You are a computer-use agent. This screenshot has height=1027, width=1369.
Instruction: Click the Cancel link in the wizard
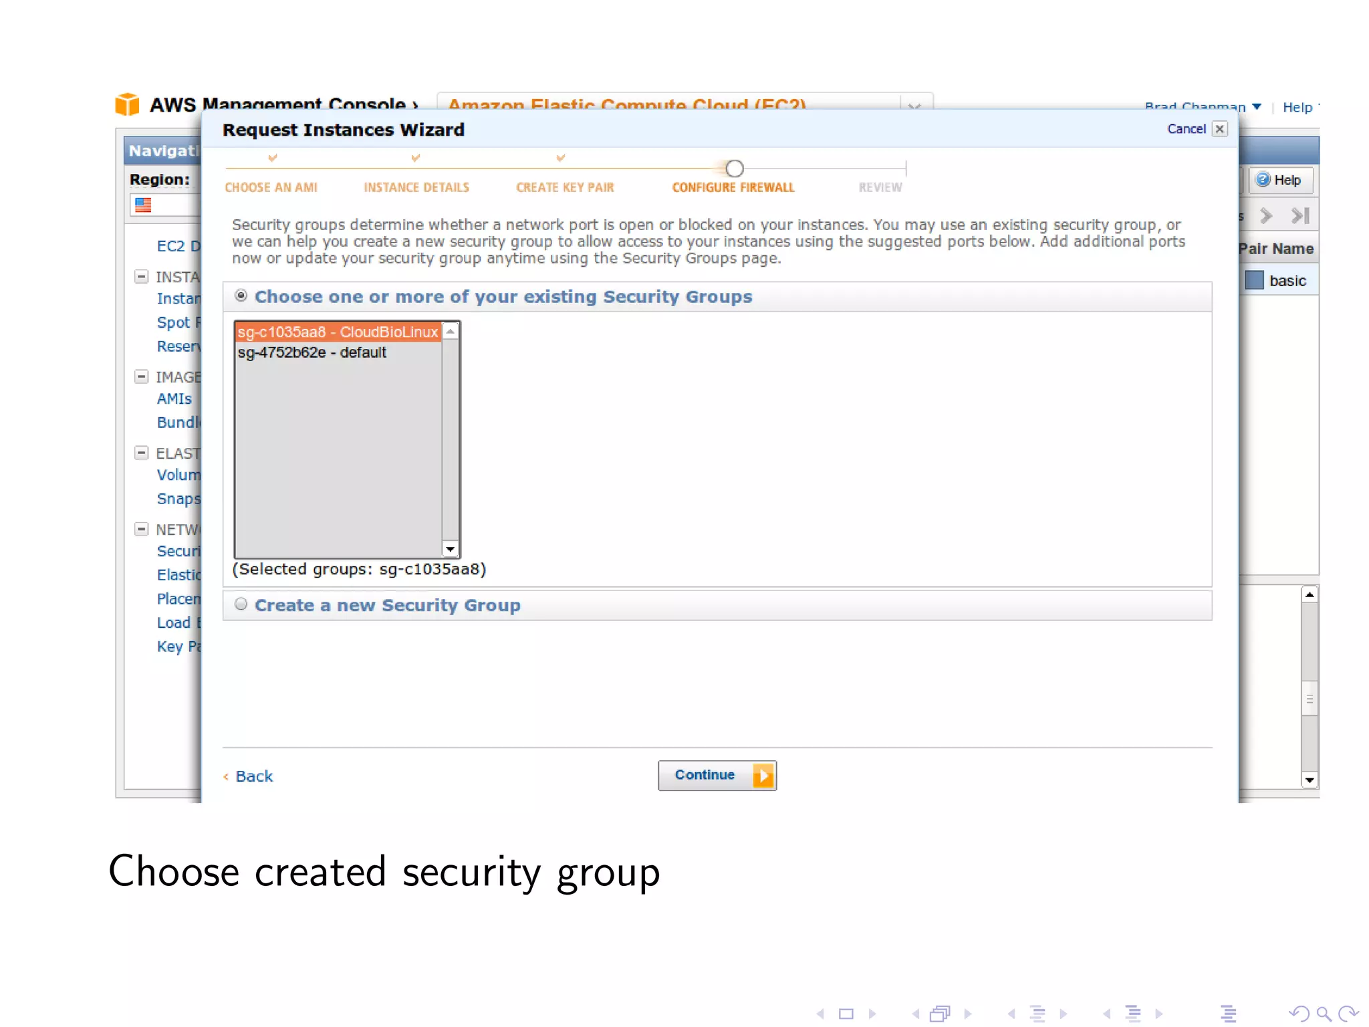click(x=1186, y=129)
